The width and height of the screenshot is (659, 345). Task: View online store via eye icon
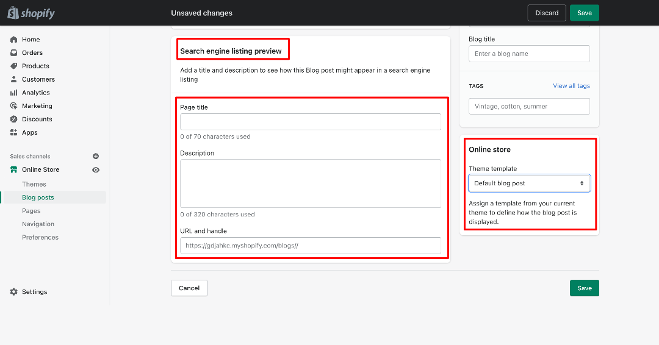pyautogui.click(x=96, y=170)
